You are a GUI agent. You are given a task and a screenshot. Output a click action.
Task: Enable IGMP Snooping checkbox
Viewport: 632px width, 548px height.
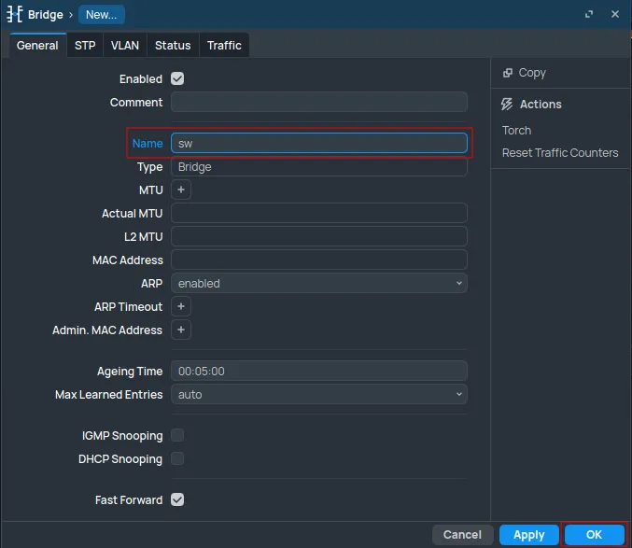click(177, 436)
